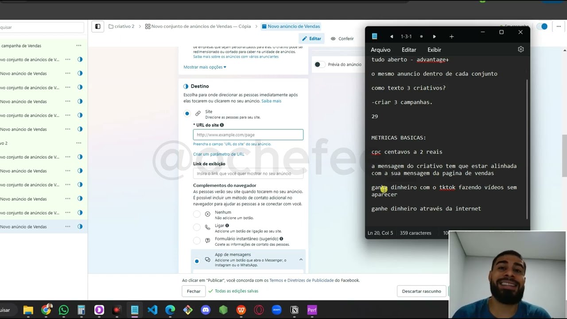Viewport: 567px width, 319px height.
Task: Open Zoom from the taskbar
Action: (x=276, y=310)
